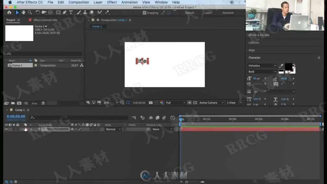Open the Full resolution dropdown
The image size is (327, 184).
coord(175,103)
